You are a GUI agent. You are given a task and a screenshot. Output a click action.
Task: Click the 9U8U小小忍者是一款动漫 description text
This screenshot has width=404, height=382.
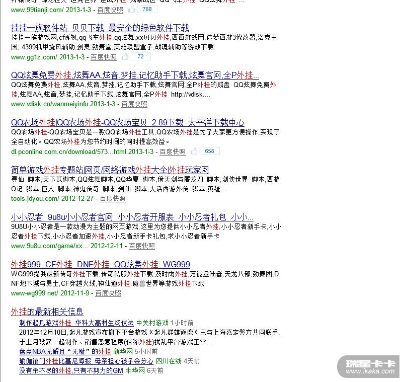[x=146, y=231]
